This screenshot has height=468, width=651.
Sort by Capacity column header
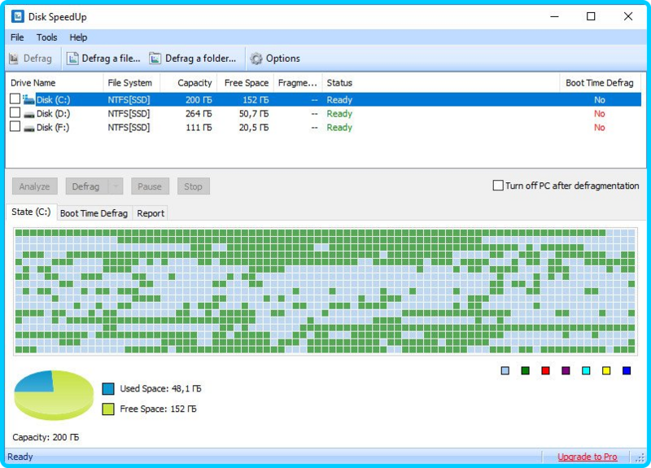coord(189,83)
